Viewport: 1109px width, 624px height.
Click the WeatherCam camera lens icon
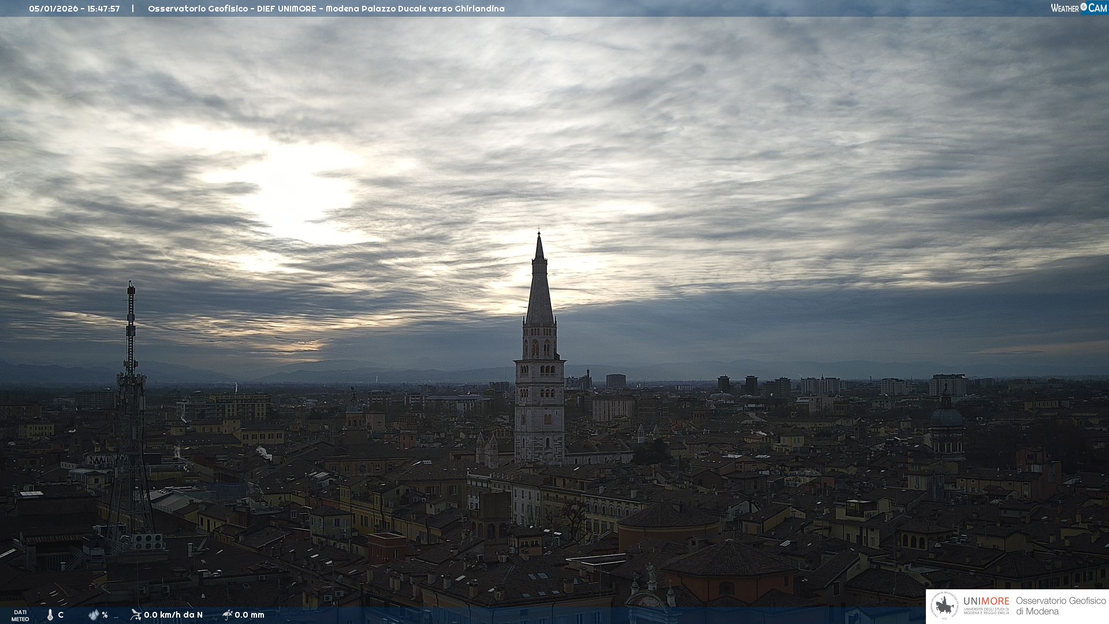[x=1084, y=7]
